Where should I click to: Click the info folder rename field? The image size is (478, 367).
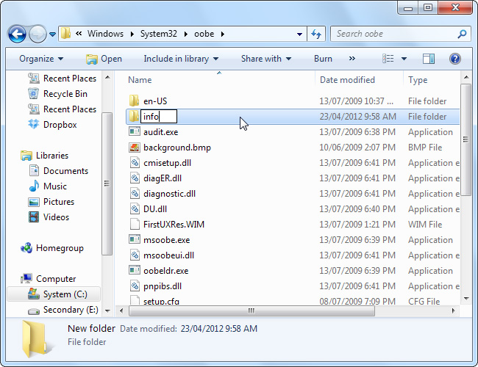(159, 117)
